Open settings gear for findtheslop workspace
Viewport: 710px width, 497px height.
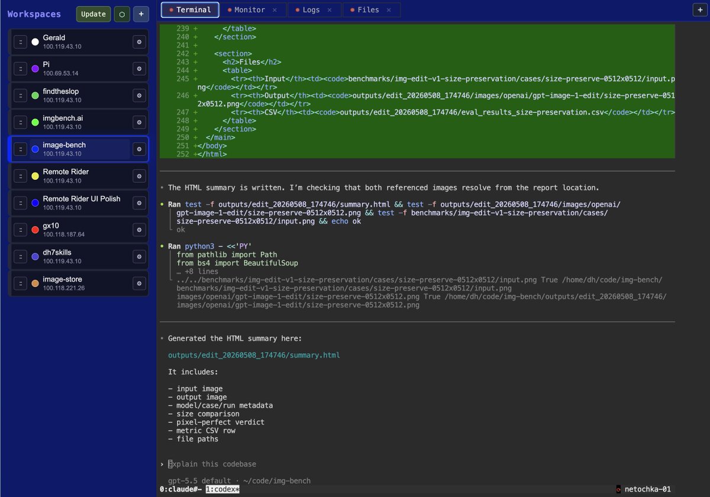(139, 95)
